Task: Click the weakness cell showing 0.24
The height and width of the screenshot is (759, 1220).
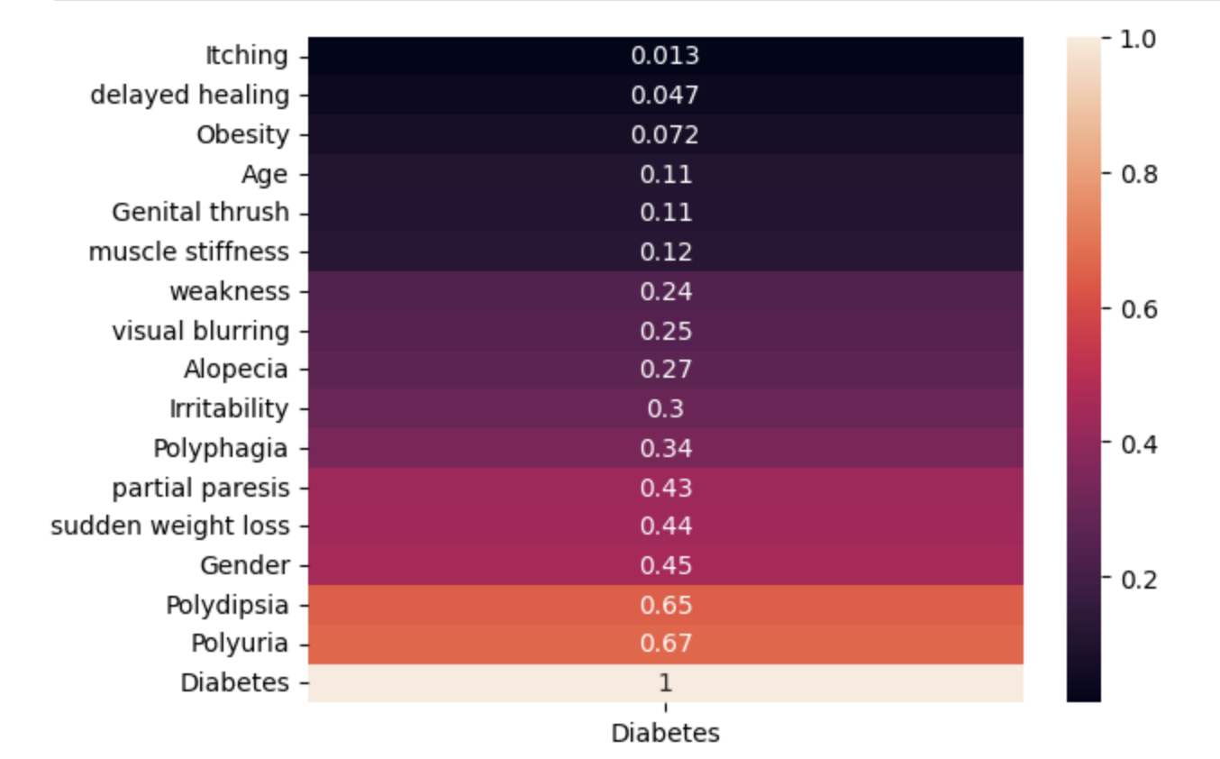Action: click(x=665, y=291)
